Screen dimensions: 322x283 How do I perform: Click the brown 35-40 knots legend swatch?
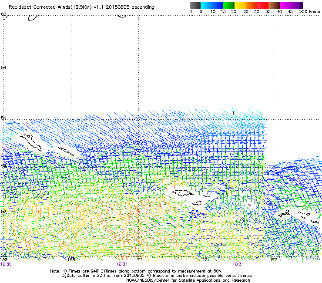(274, 5)
